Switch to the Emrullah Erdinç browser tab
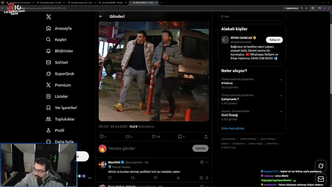Viewport: 332px width, 187px height. click(51, 3)
